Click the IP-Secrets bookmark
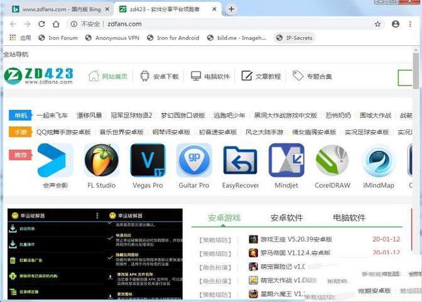This screenshot has width=422, height=302. pyautogui.click(x=295, y=38)
